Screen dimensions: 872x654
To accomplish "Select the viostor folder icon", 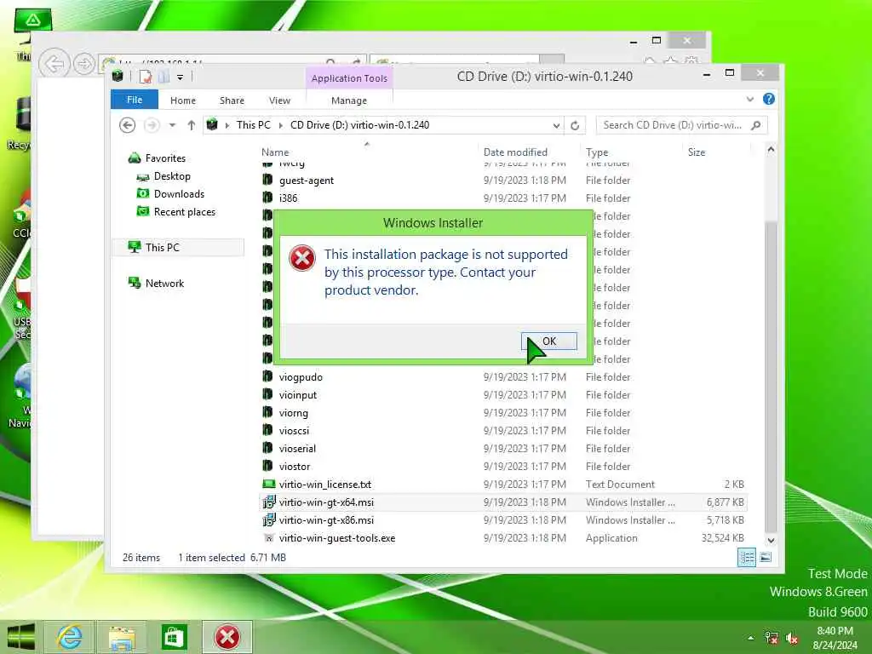I will pyautogui.click(x=267, y=466).
